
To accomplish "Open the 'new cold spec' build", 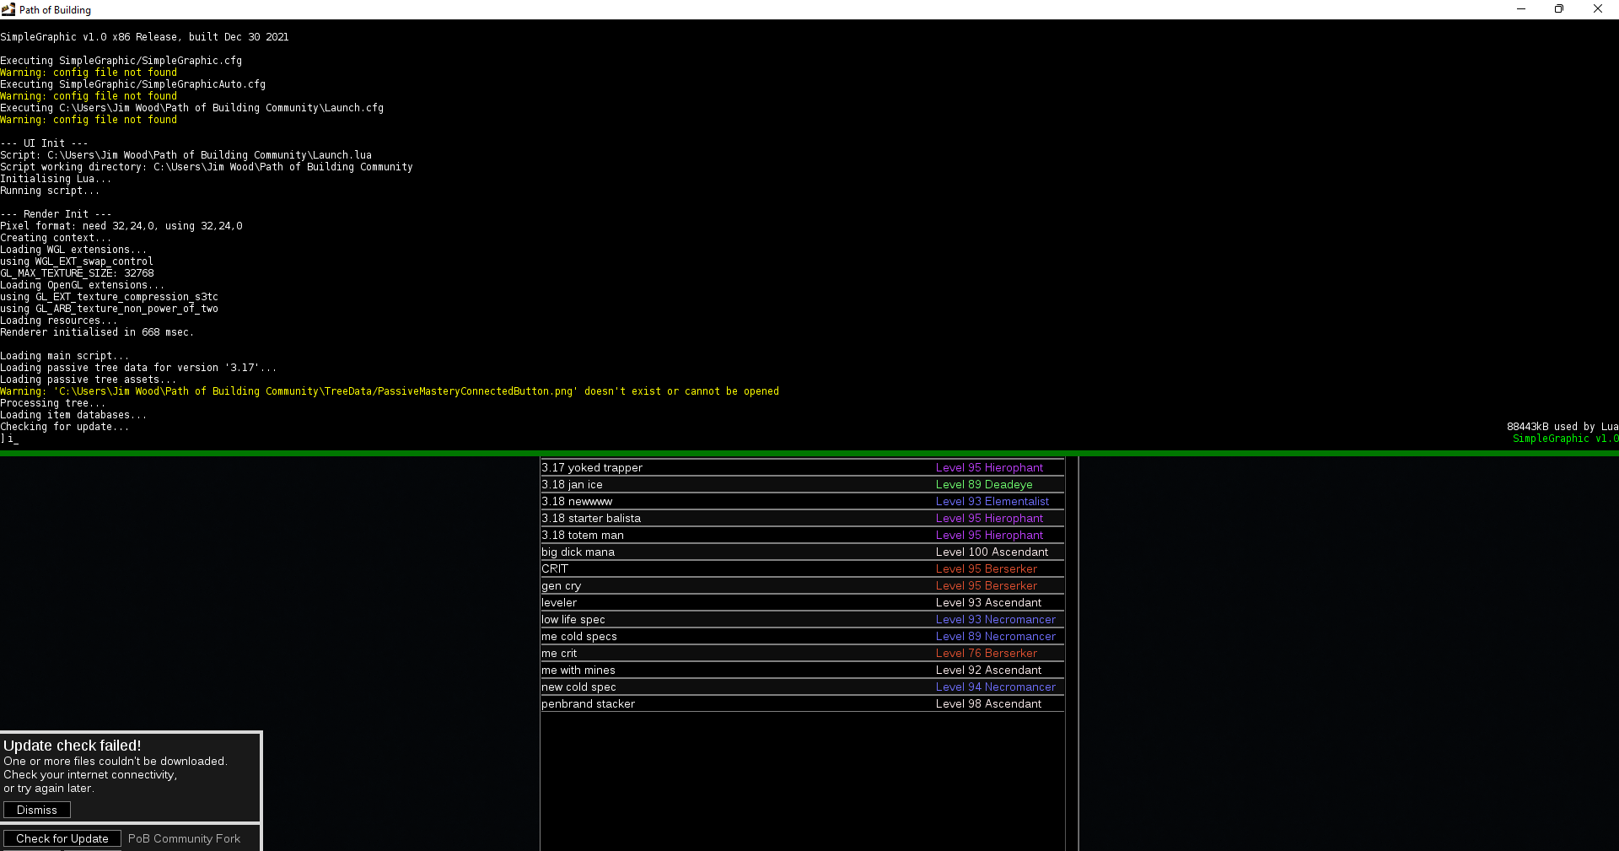I will tap(802, 687).
